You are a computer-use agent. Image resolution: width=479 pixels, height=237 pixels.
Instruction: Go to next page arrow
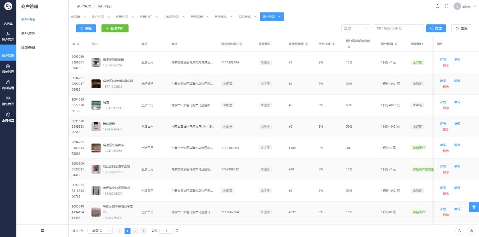point(143,231)
